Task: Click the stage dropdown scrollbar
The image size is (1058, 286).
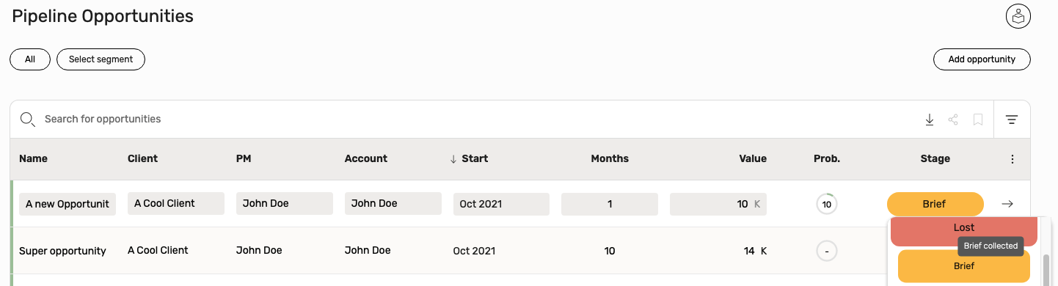Action: (1046, 268)
